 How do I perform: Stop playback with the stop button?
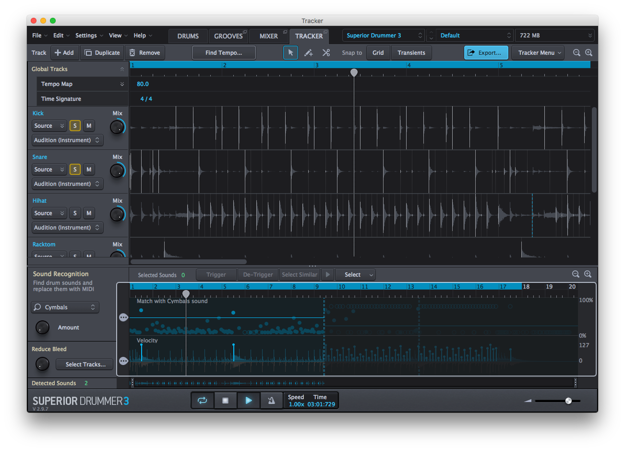pos(225,401)
